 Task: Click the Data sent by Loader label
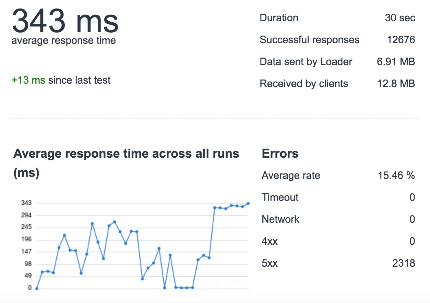click(306, 62)
